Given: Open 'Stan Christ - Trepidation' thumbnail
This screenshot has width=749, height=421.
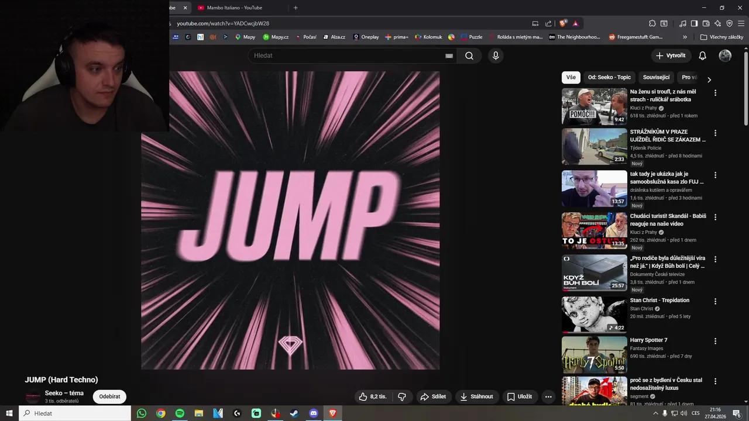Looking at the screenshot, I should click(x=594, y=315).
